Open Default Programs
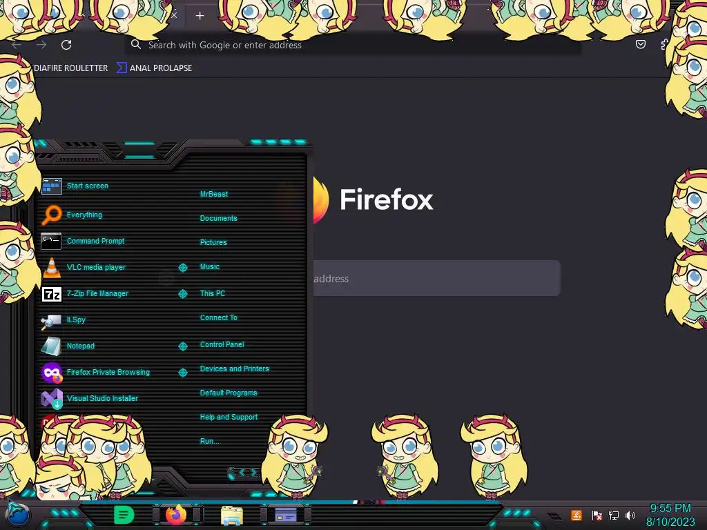707x530 pixels. [x=229, y=393]
